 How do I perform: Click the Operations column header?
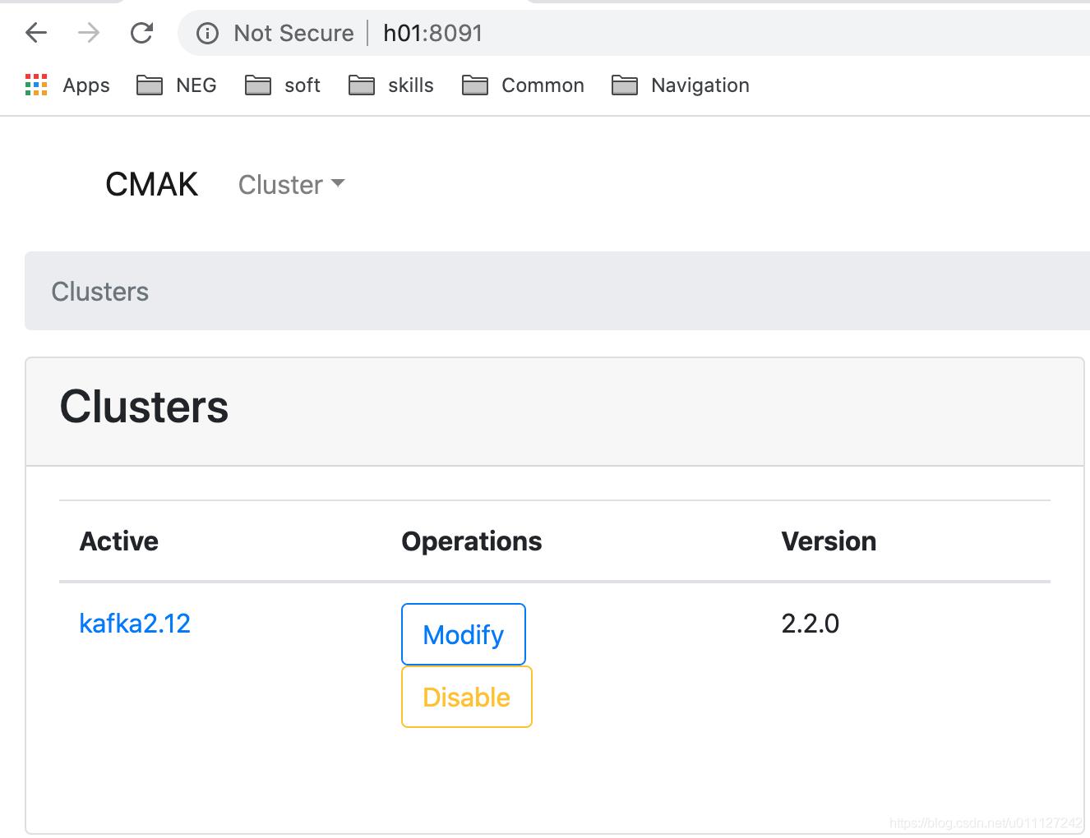click(471, 541)
